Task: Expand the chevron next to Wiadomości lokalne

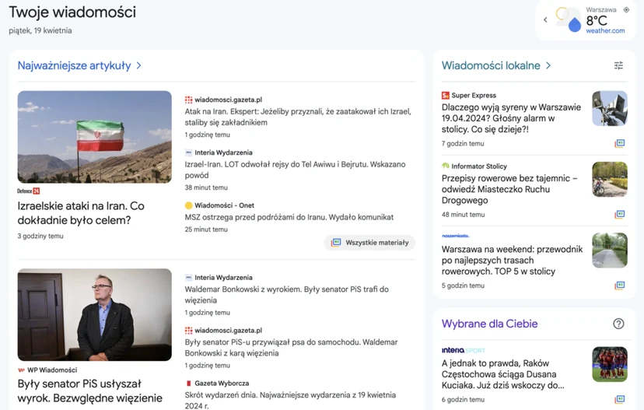Action: pyautogui.click(x=548, y=65)
